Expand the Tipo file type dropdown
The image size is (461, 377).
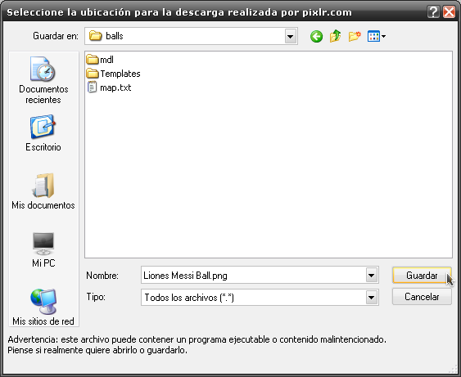click(372, 298)
